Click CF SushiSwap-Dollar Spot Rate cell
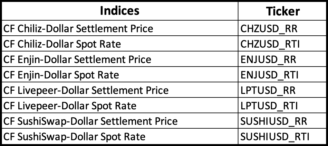Screen dimensions: 328x146 click(x=120, y=136)
